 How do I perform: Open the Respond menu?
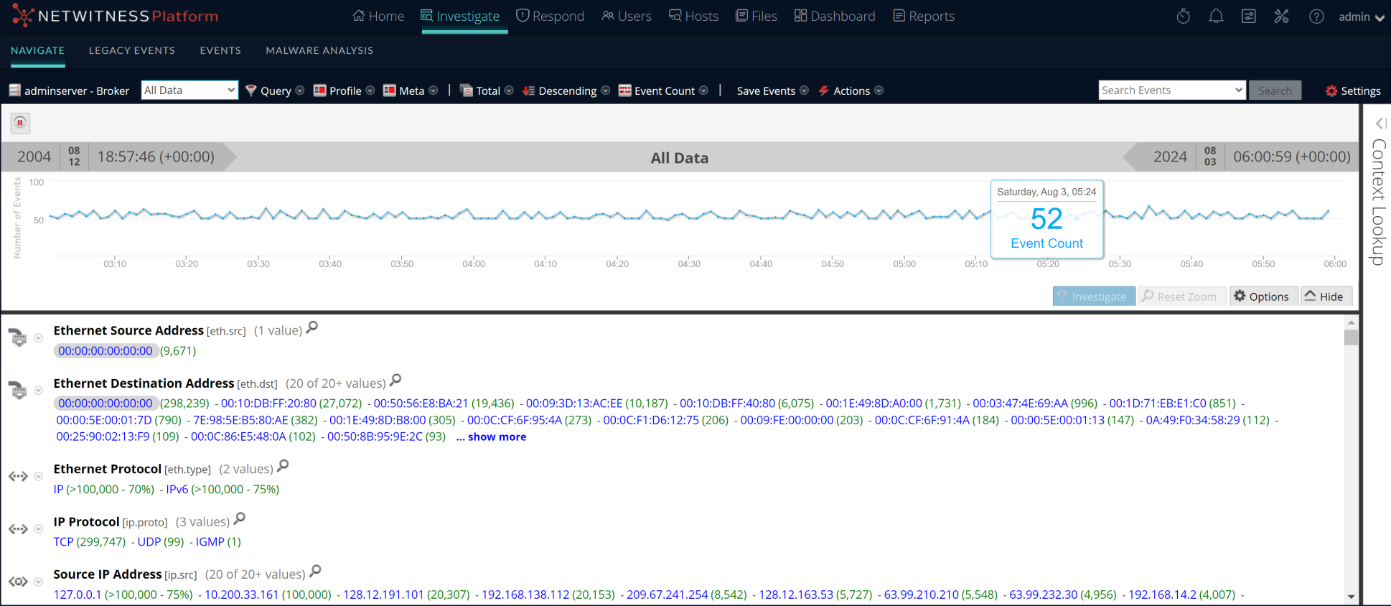(551, 16)
